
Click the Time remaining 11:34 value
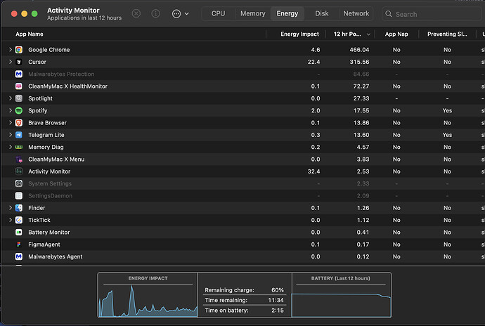pyautogui.click(x=276, y=300)
